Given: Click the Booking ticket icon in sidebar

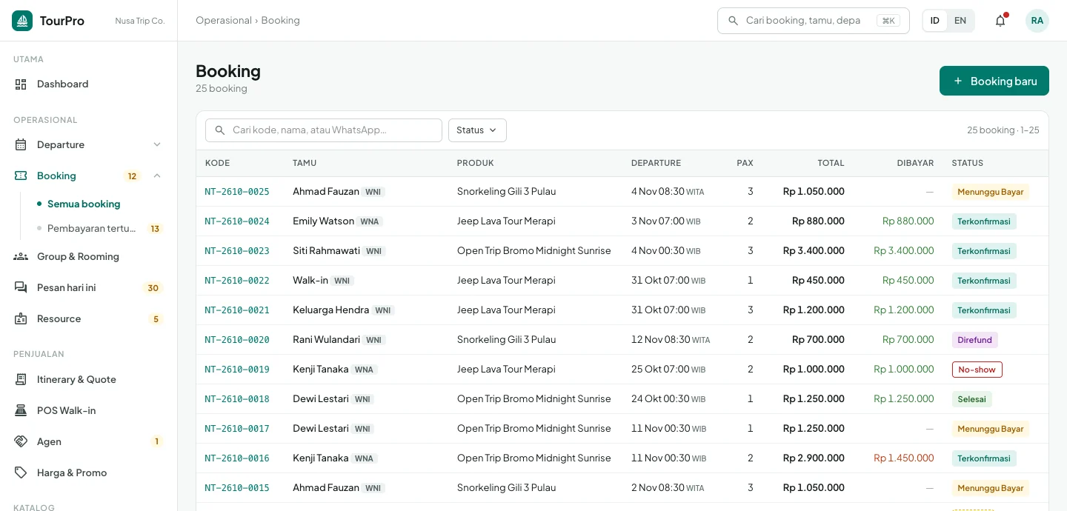Looking at the screenshot, I should click(x=21, y=176).
